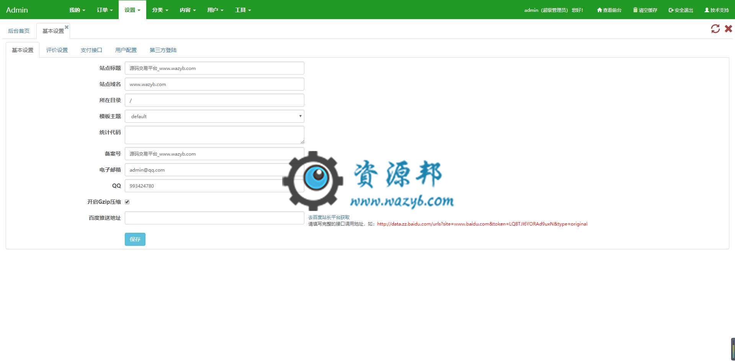Open 去百度站长平台获取 link
The width and height of the screenshot is (735, 362).
329,217
